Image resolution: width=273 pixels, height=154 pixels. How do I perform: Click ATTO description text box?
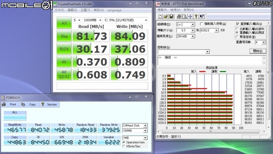point(210,60)
